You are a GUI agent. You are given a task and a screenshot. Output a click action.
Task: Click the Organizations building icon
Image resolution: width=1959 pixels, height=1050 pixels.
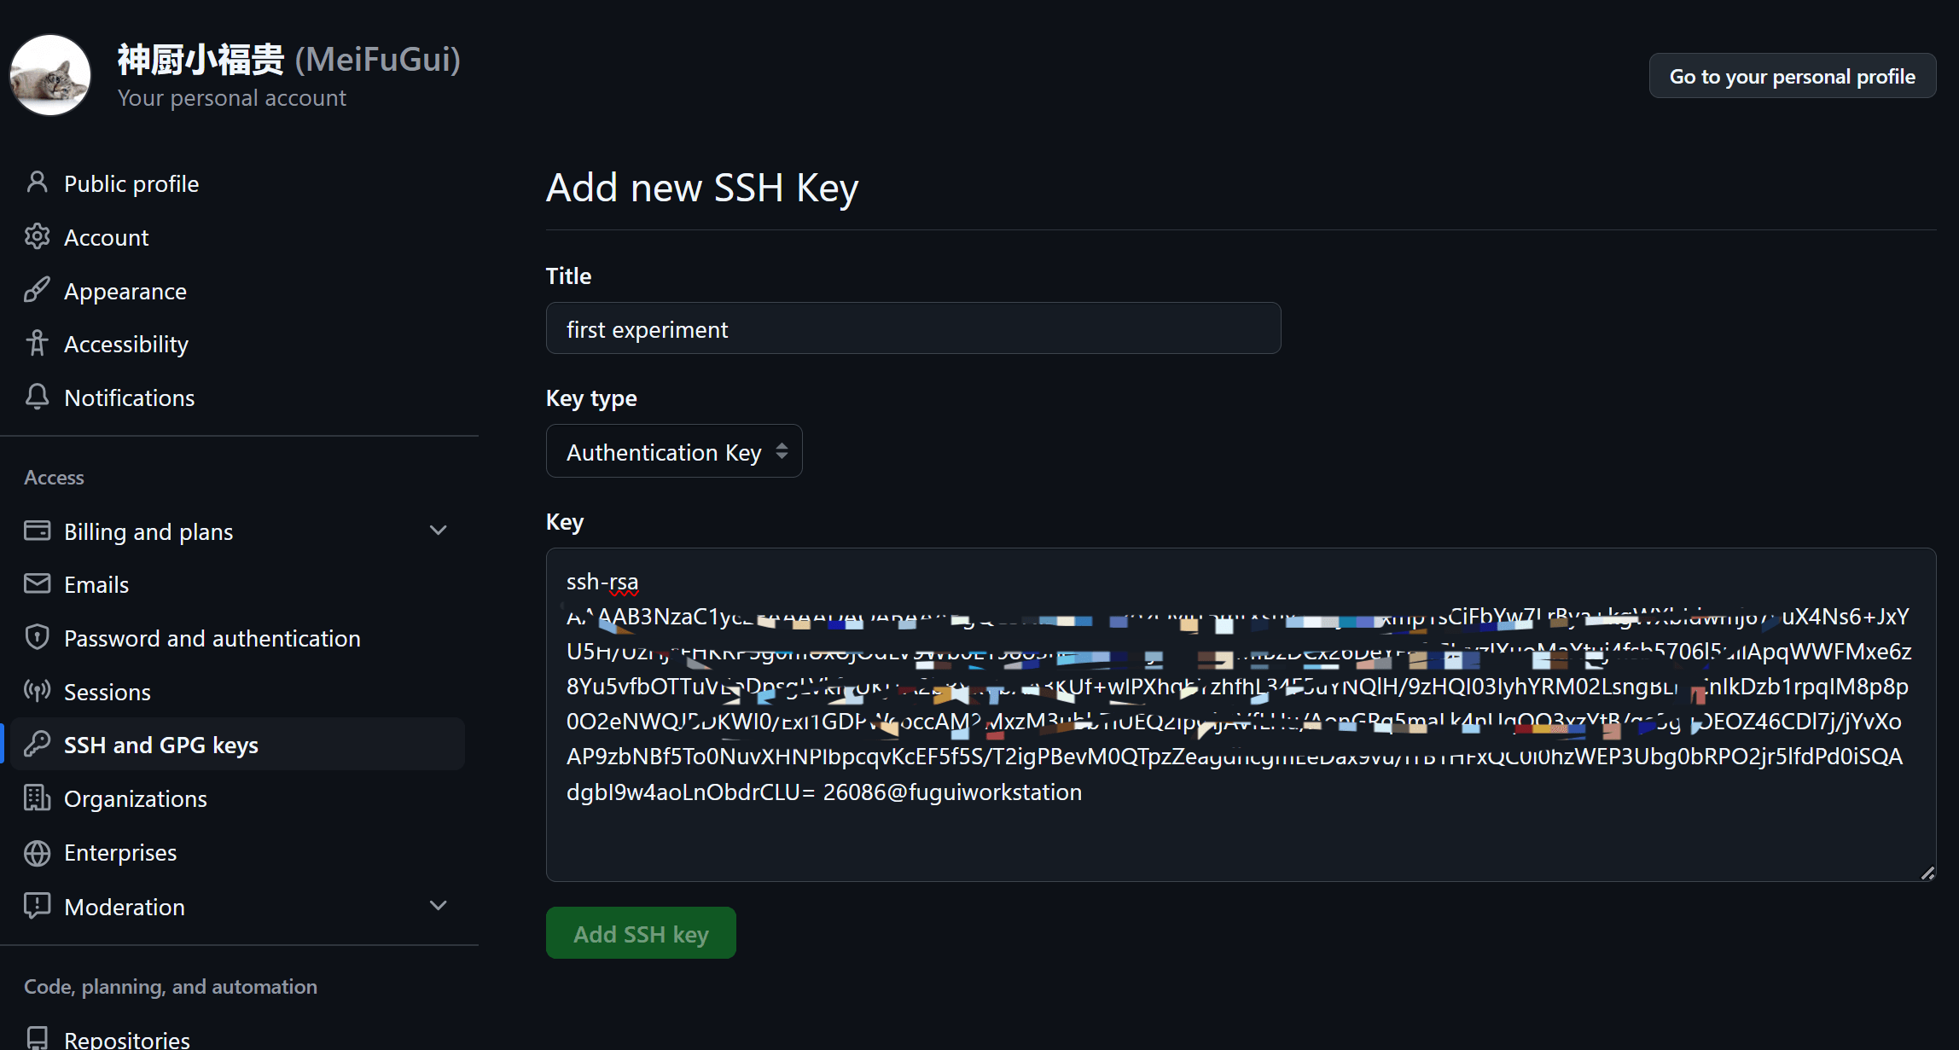click(37, 798)
